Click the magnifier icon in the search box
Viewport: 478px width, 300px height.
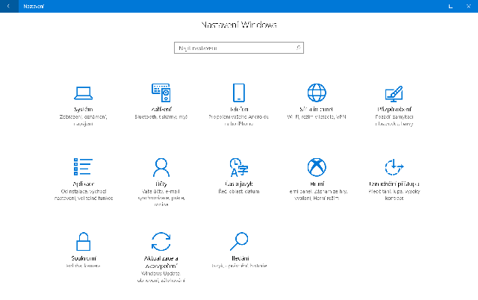[299, 48]
